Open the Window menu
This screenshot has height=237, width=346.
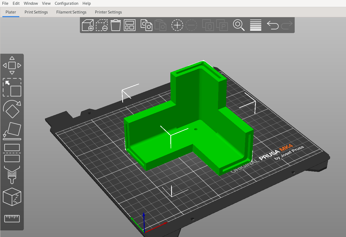[31, 3]
